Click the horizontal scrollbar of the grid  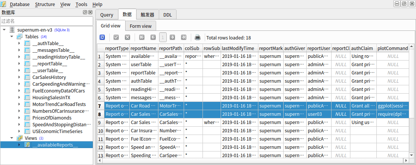252,160
